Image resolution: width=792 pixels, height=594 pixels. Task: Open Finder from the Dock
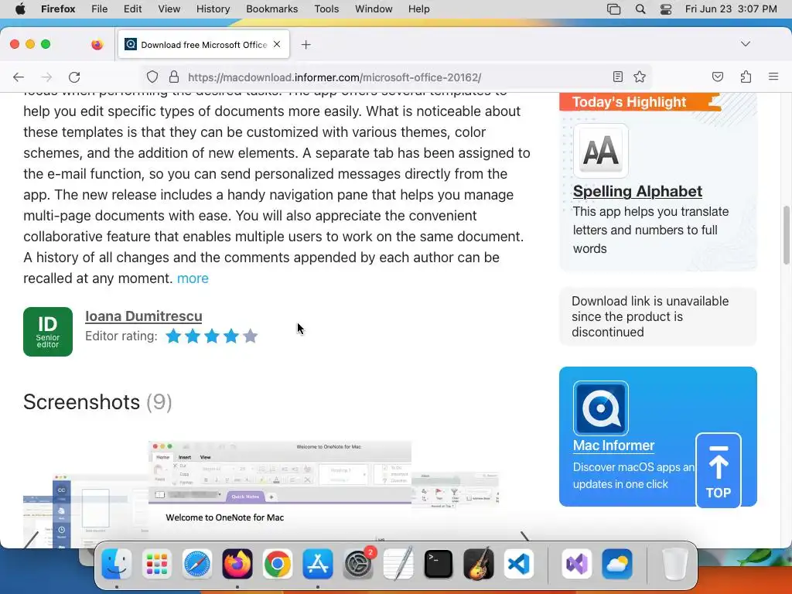(x=117, y=564)
